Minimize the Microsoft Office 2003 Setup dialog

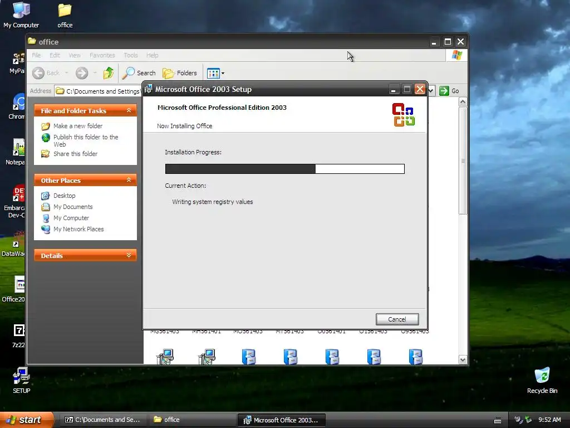click(394, 89)
